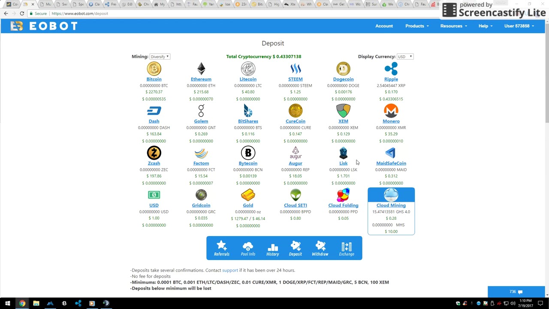Image resolution: width=549 pixels, height=309 pixels.
Task: Click the Cloud Folding icon
Action: click(x=343, y=195)
